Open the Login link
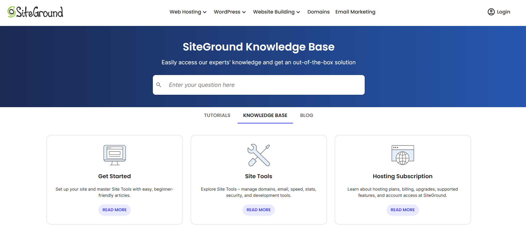 point(499,12)
